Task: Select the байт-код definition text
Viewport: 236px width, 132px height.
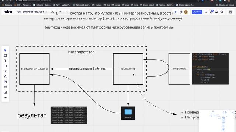Action: click(x=109, y=27)
